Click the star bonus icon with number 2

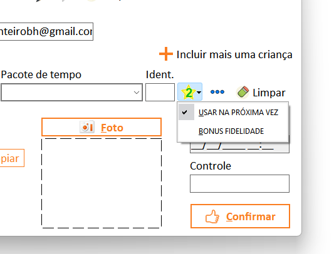(188, 92)
